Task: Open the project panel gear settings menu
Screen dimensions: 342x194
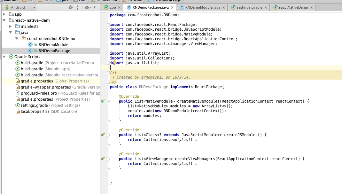Action: click(x=87, y=7)
